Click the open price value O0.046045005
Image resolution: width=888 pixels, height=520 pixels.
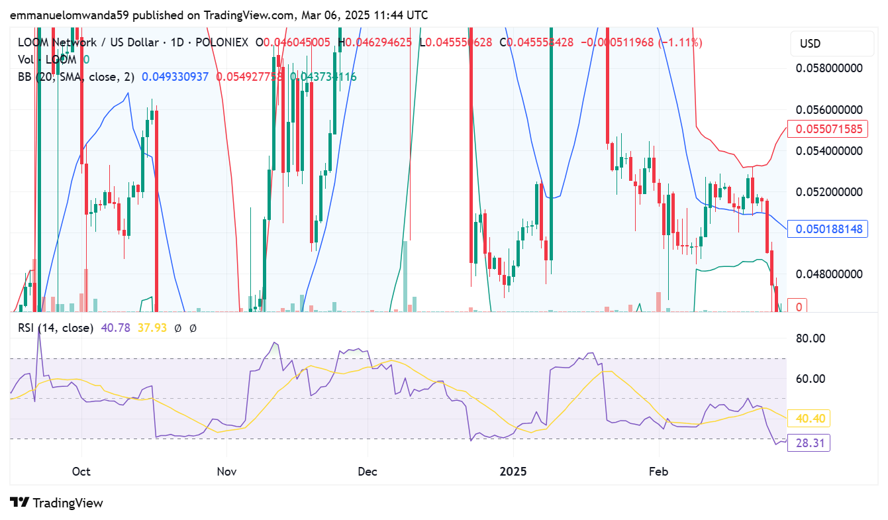tap(293, 42)
